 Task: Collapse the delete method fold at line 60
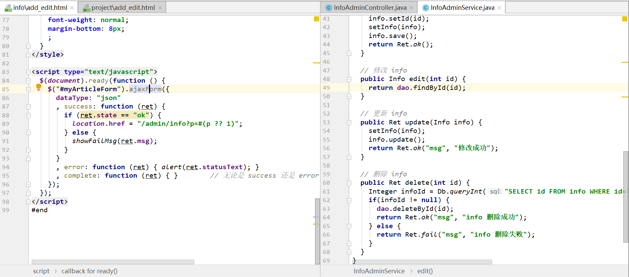coord(349,183)
